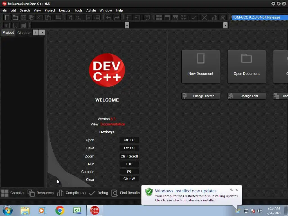This screenshot has height=216, width=288.
Task: Click the Save All toolbar icon
Action: [x=31, y=18]
